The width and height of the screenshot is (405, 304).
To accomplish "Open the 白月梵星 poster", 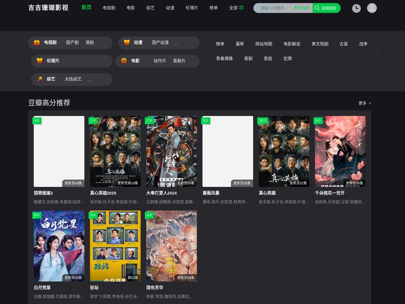I will (59, 246).
